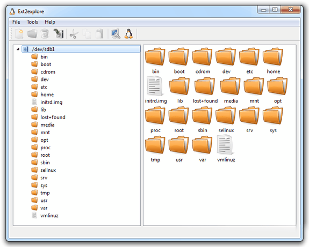Image resolution: width=309 pixels, height=247 pixels.
Task: Click the rescan system tools icon
Action: pos(116,34)
